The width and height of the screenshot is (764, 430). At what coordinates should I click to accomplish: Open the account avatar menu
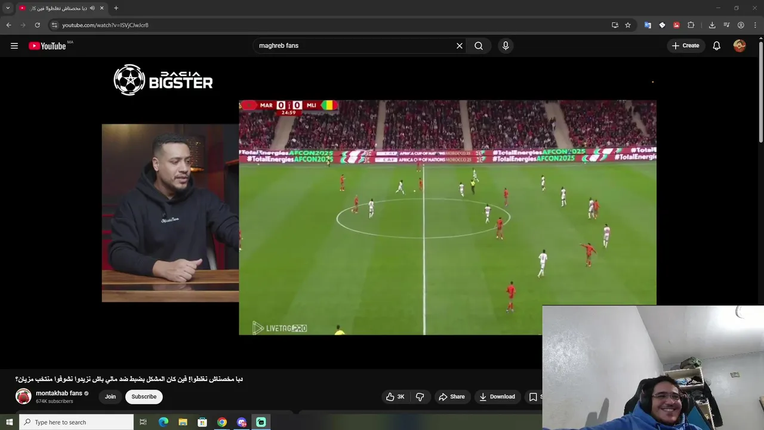[x=740, y=46]
